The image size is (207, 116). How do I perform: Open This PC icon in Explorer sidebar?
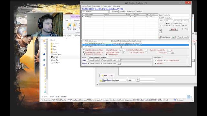(44, 65)
